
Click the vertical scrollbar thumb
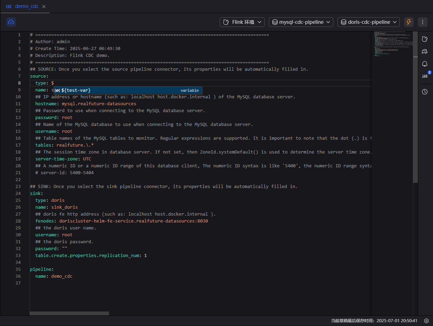415,107
